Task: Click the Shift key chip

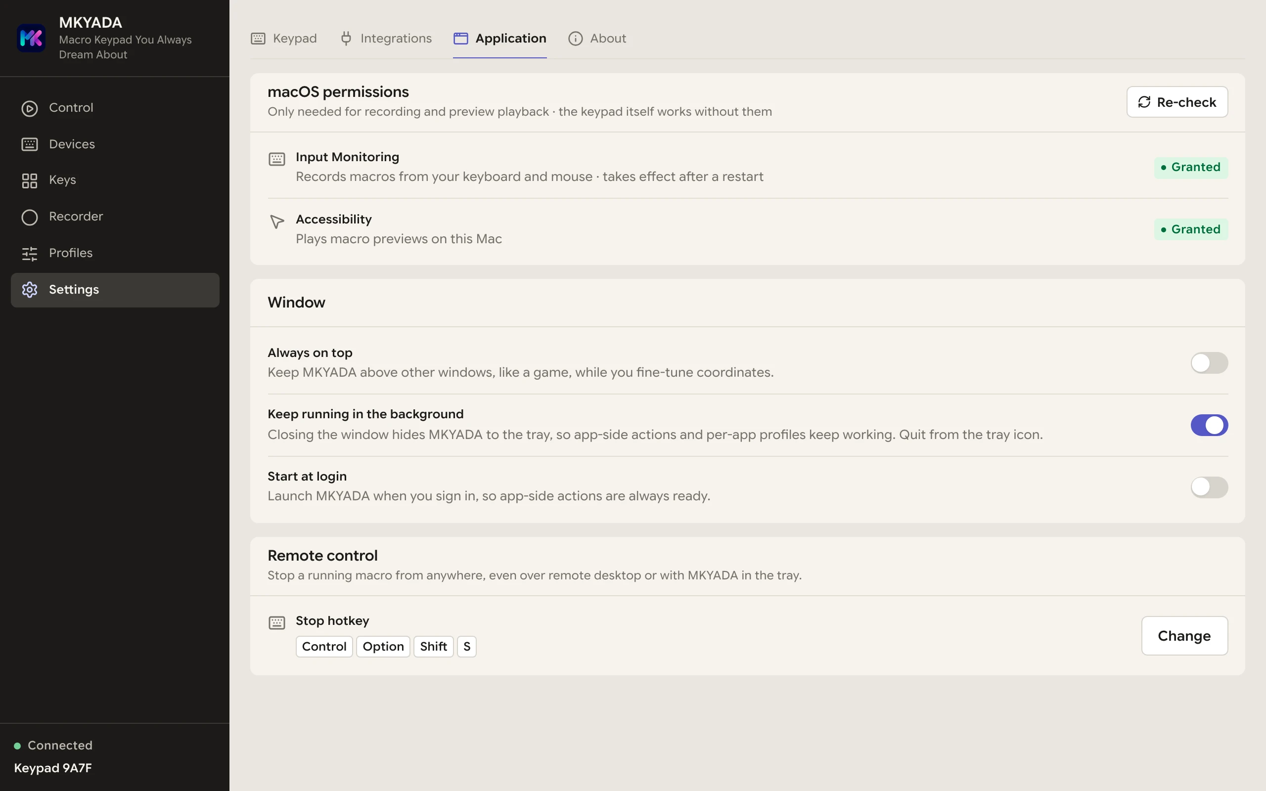Action: 433,647
